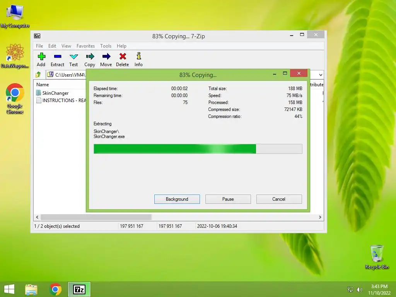
Task: Maximize the Copying progress dialog
Action: click(x=285, y=73)
